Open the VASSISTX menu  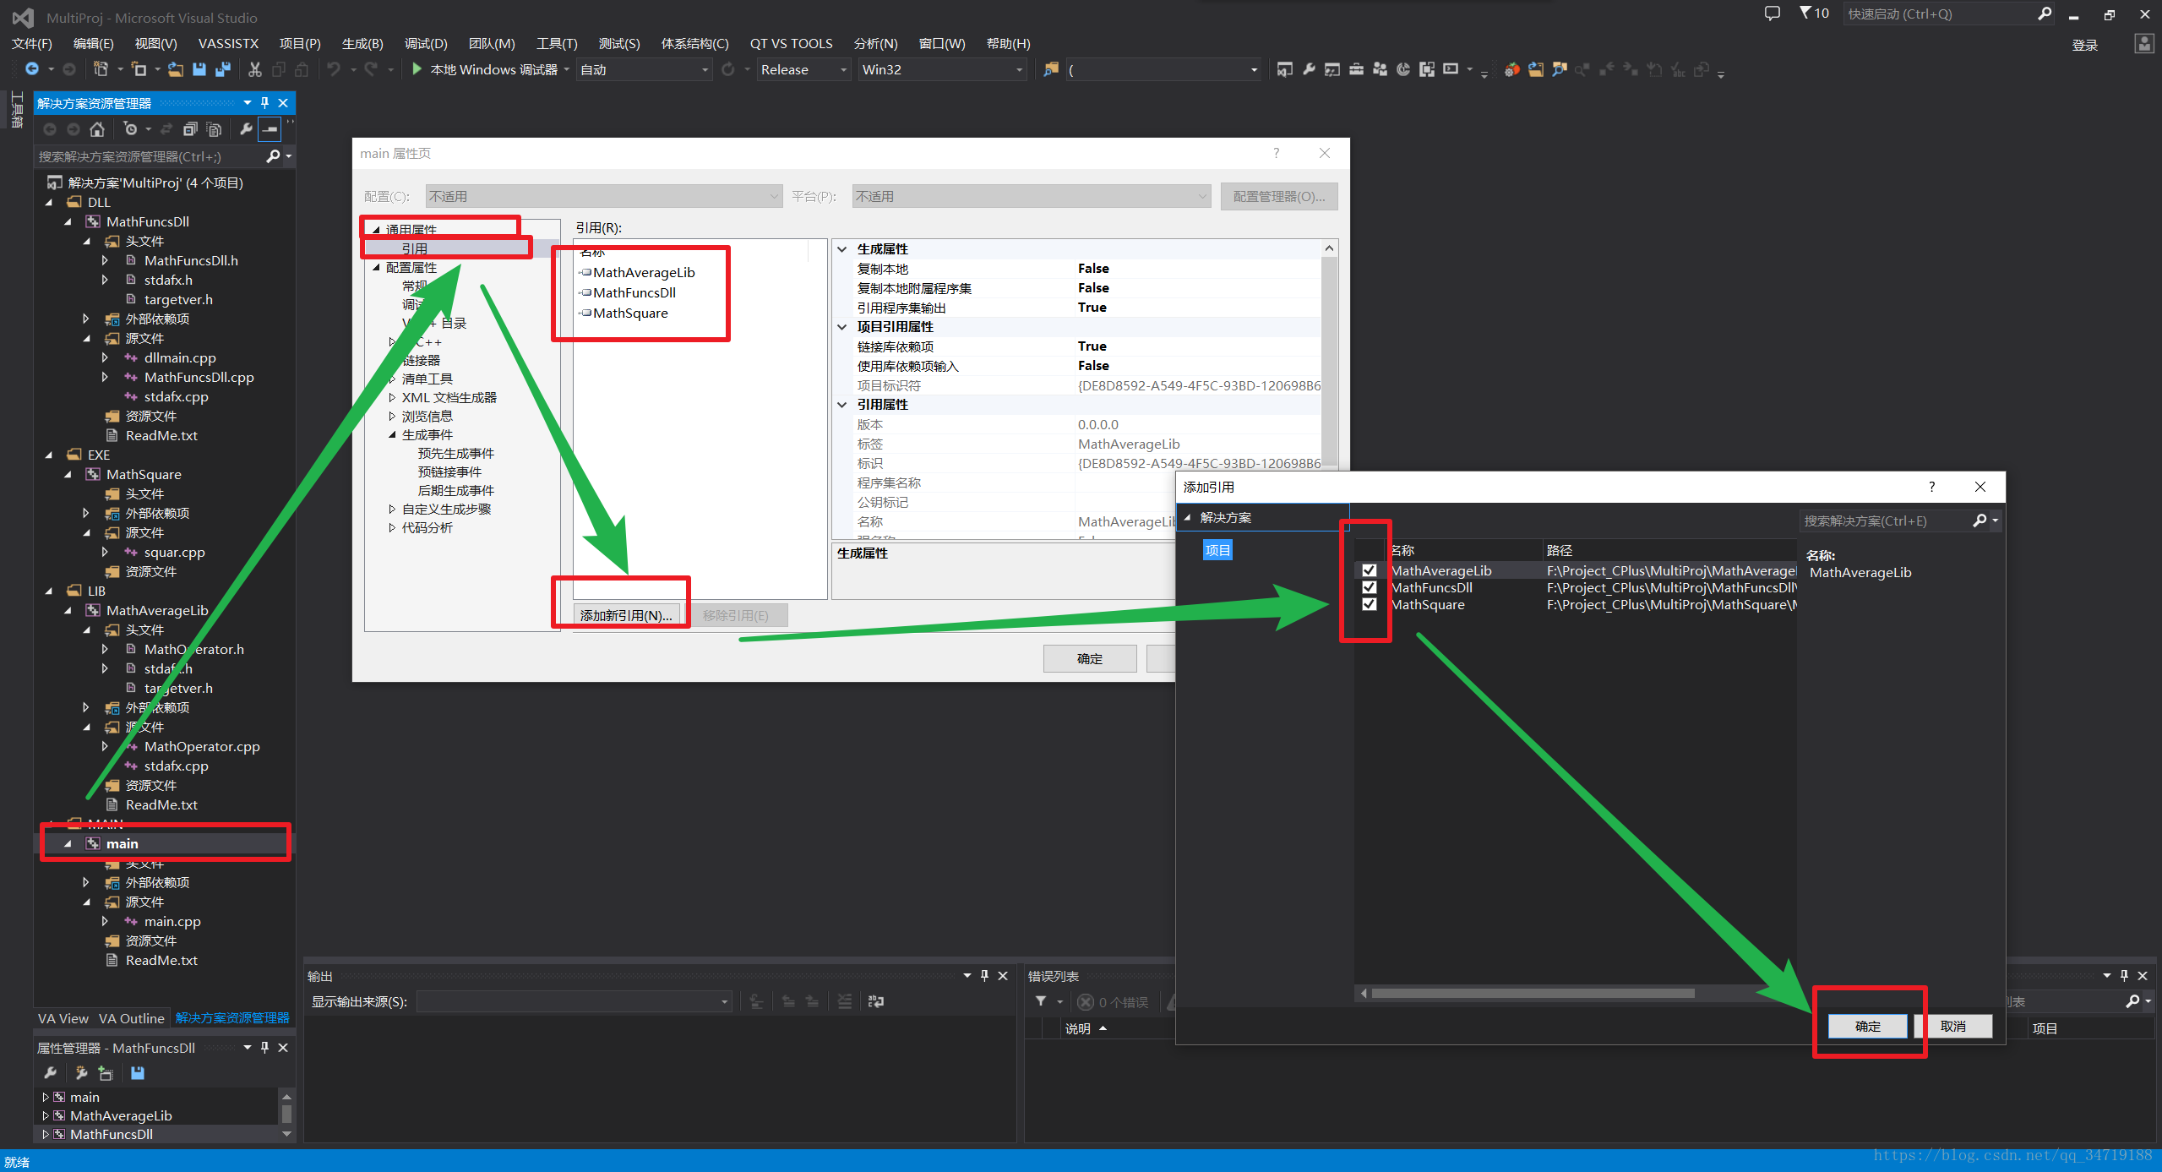[228, 44]
